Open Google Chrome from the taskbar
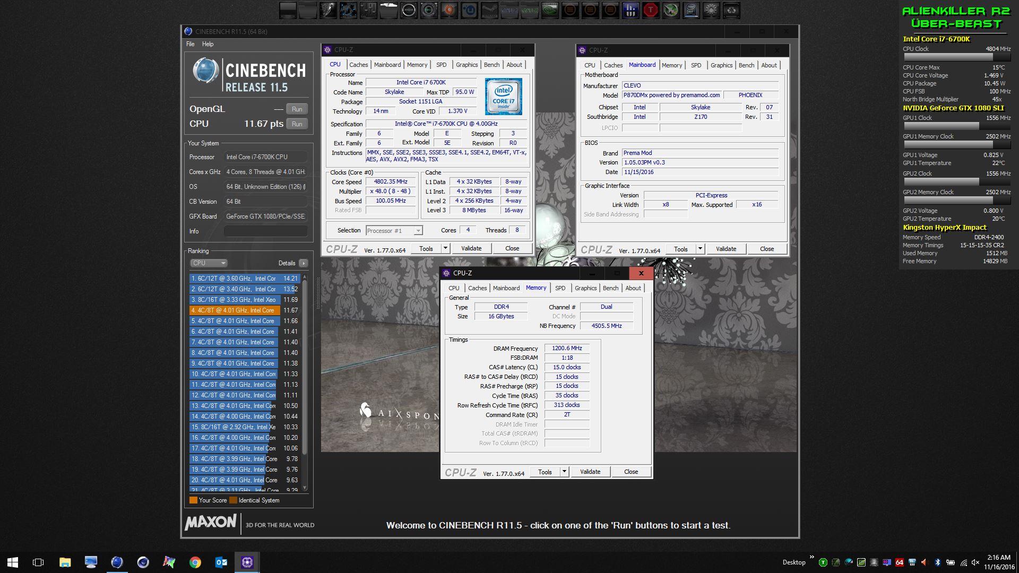 (195, 562)
